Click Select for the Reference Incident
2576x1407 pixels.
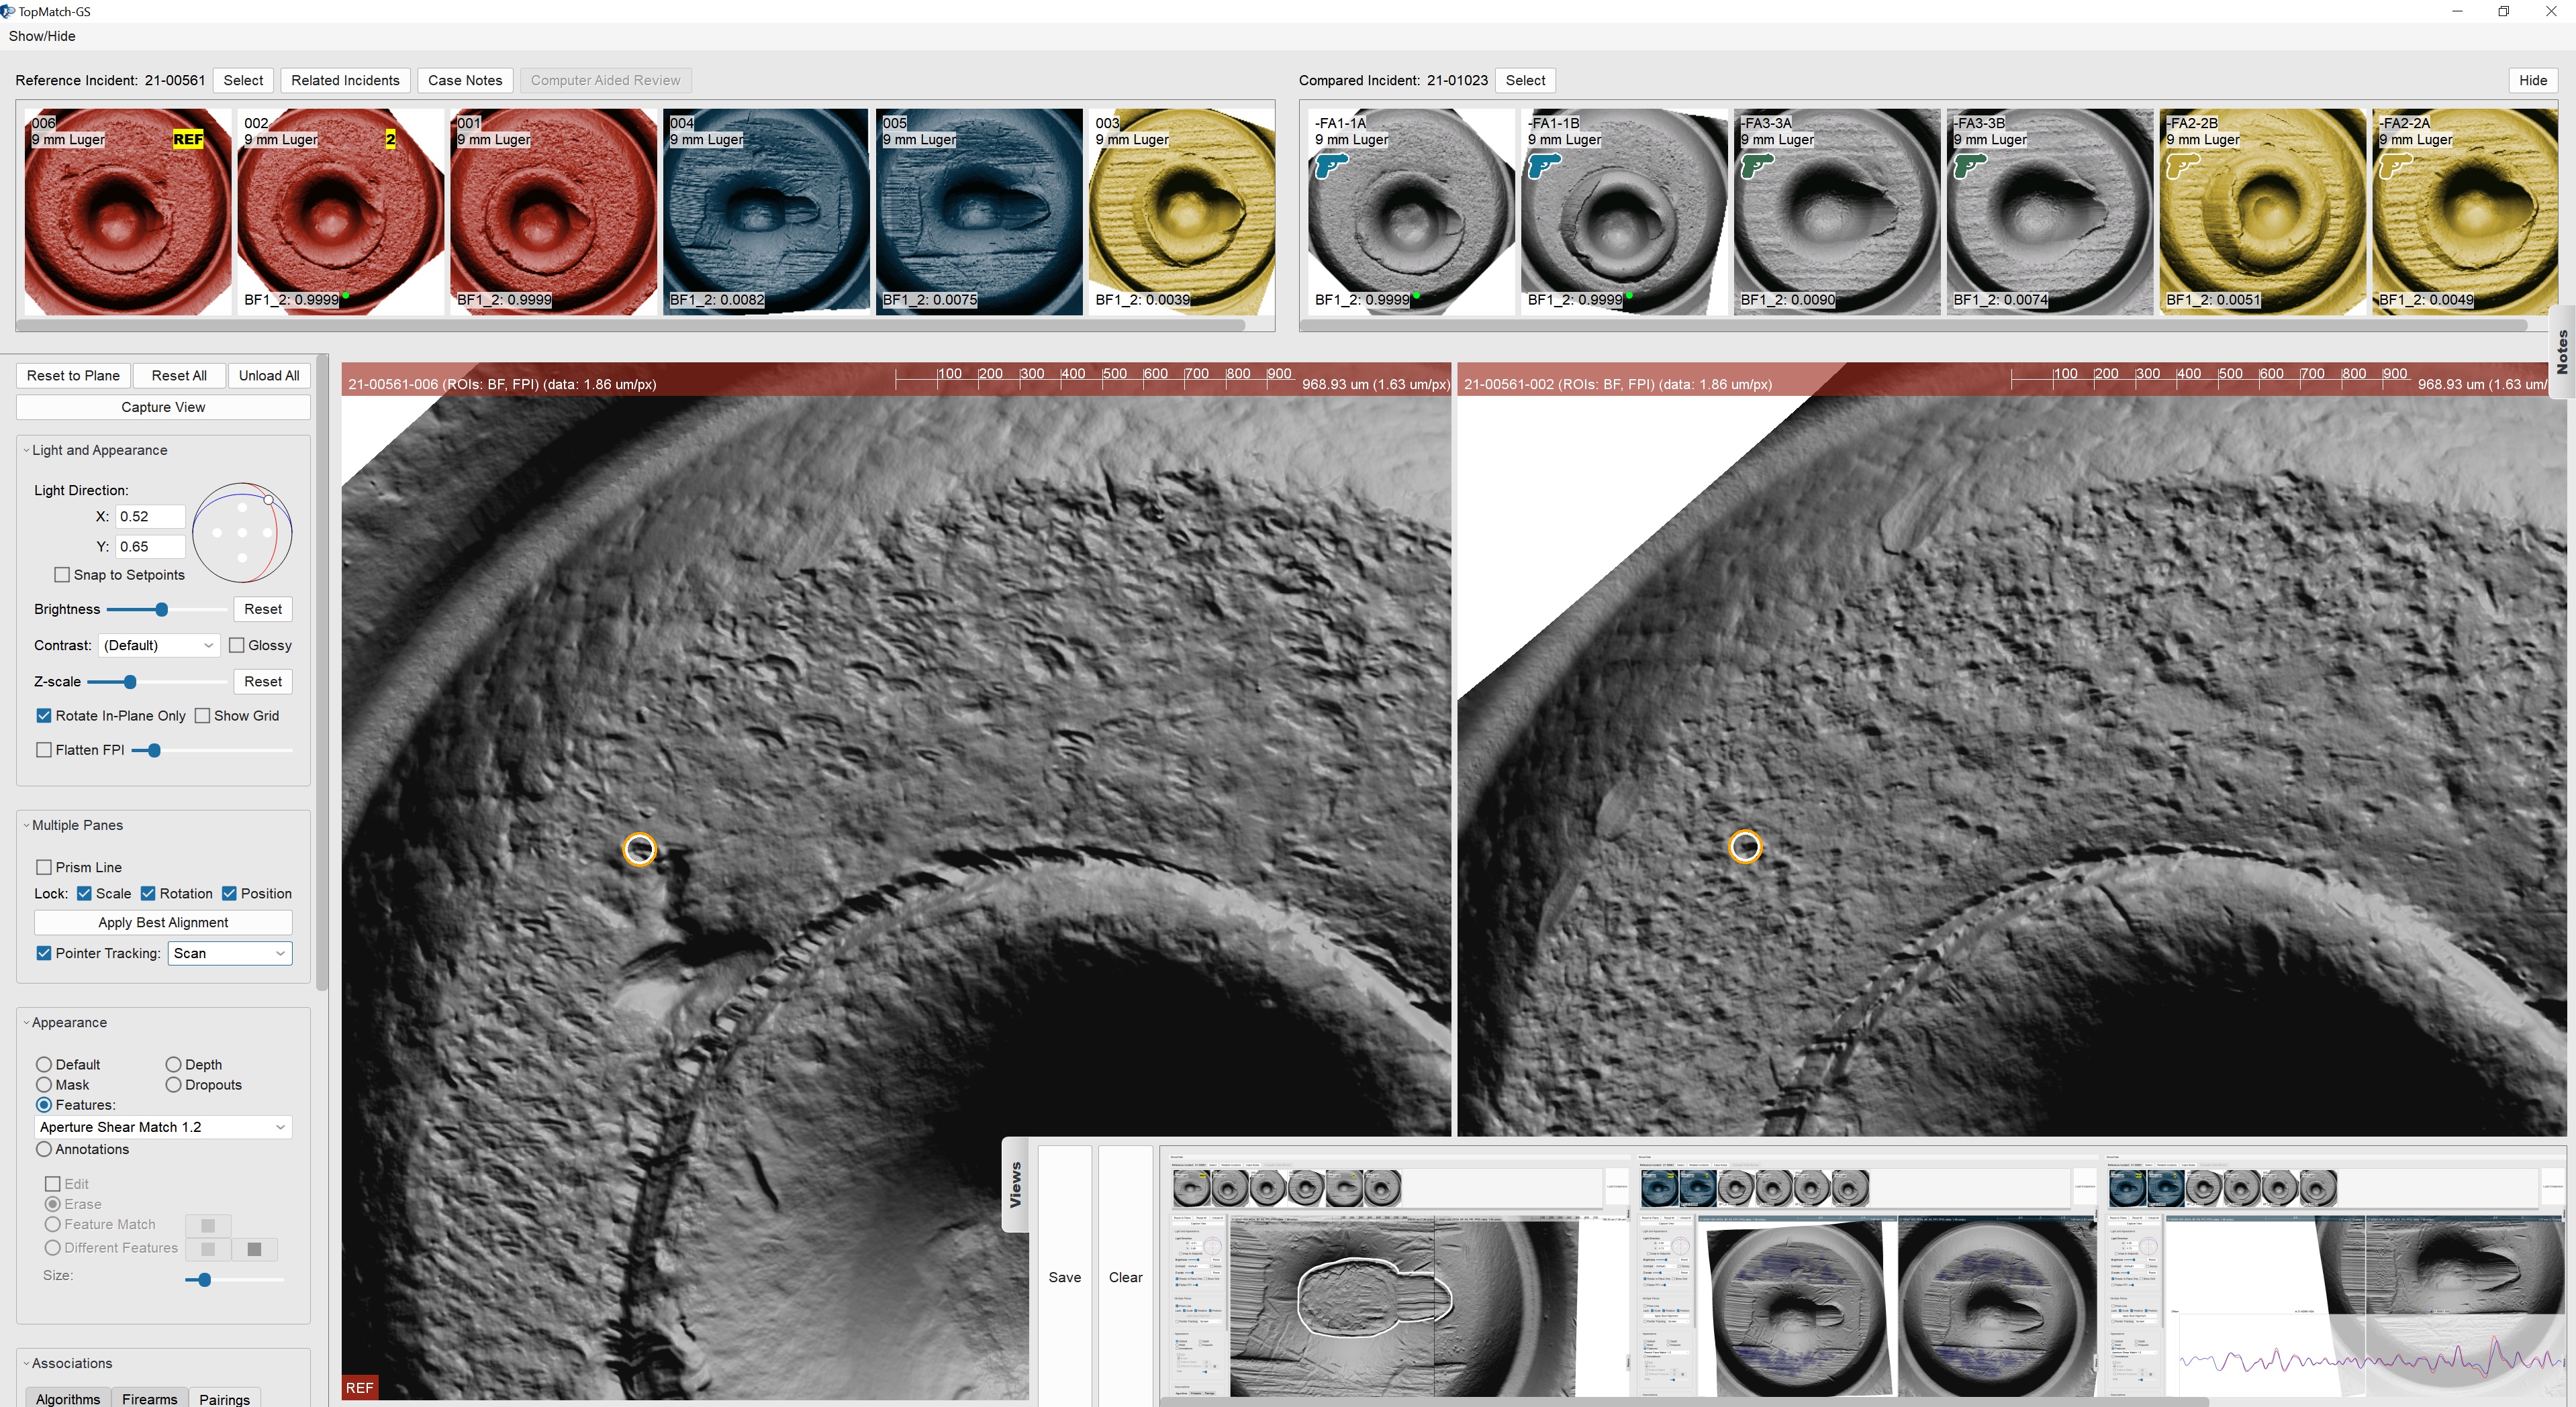[x=243, y=80]
